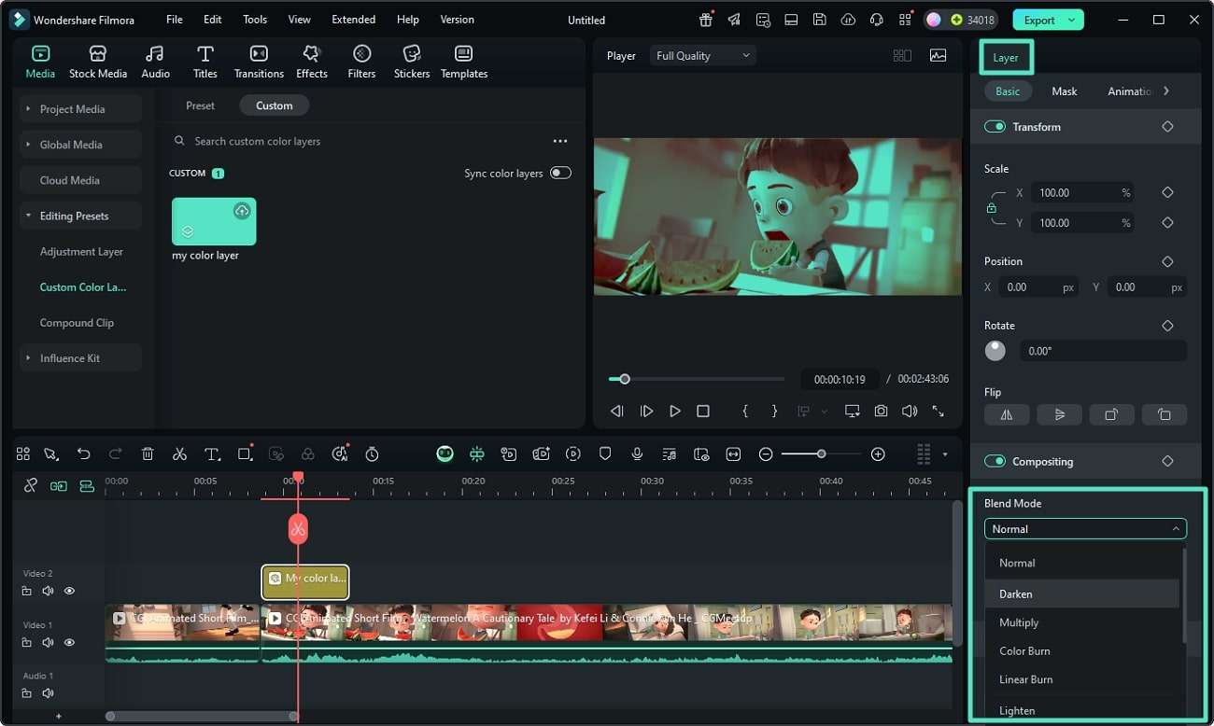Open the Effects tab
Viewport: 1214px width, 726px height.
click(x=312, y=62)
